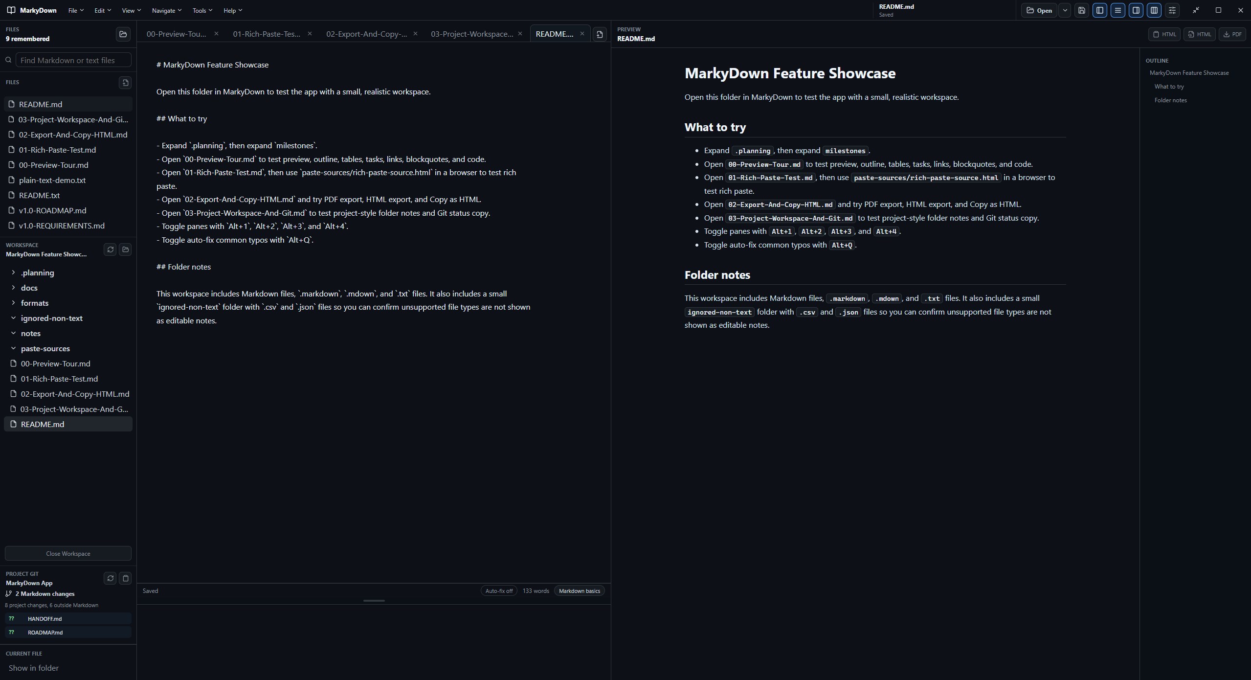
Task: Click the MarkyDown book logo icon
Action: pyautogui.click(x=11, y=10)
